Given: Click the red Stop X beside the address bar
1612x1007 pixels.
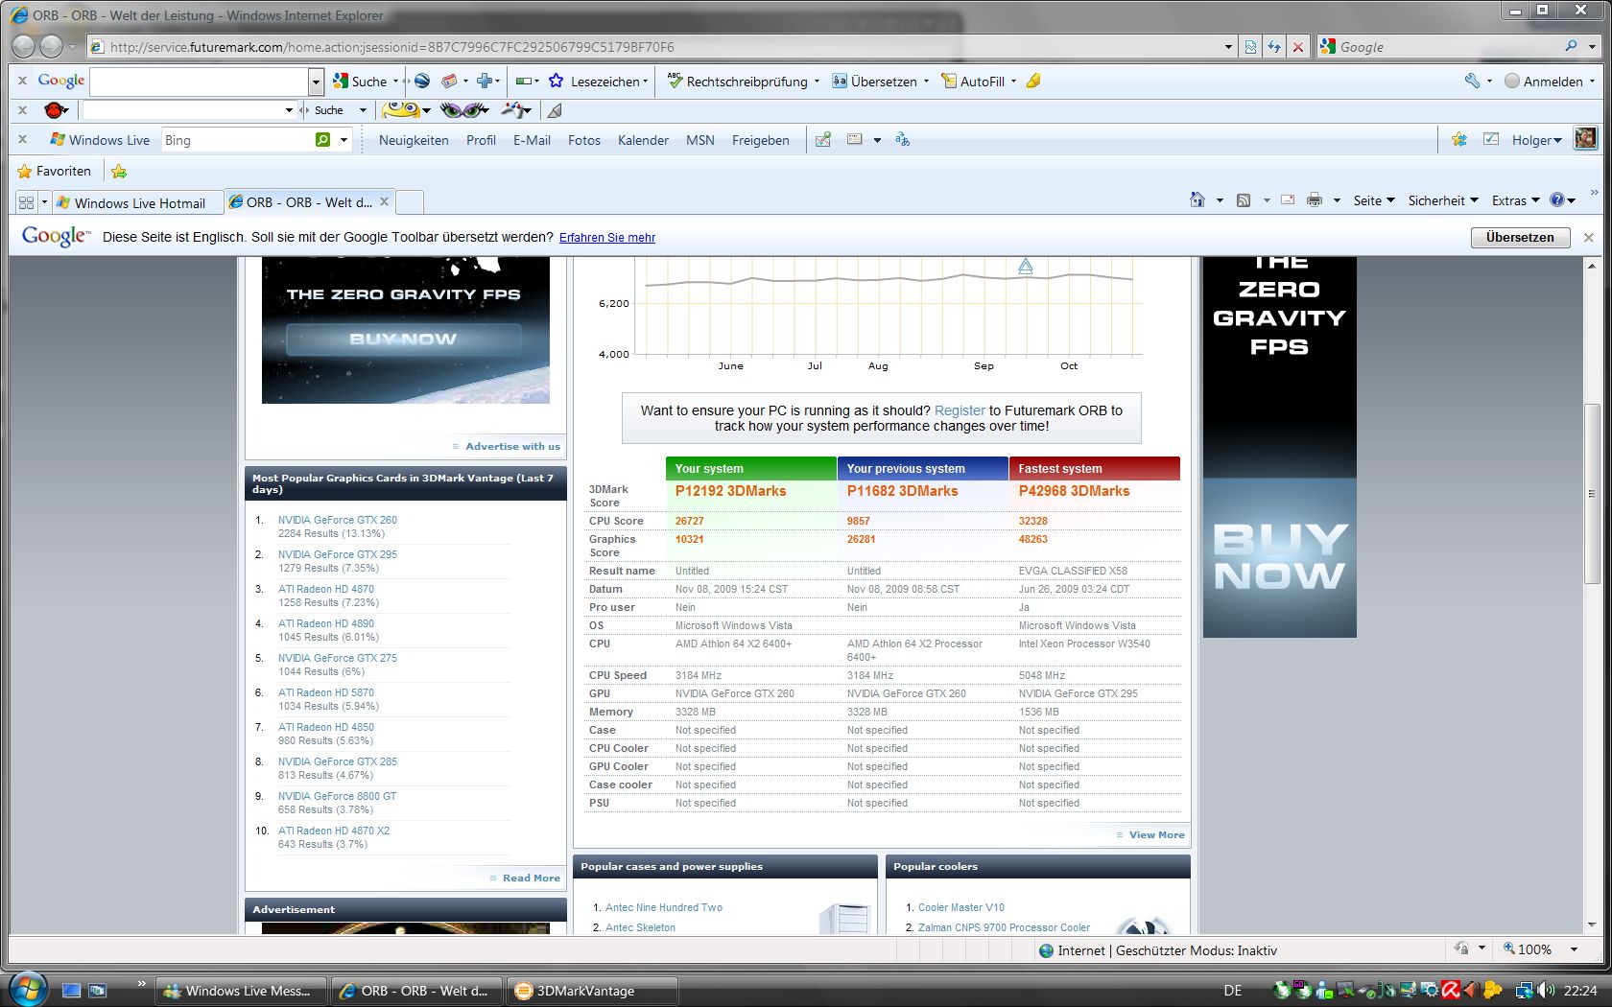Looking at the screenshot, I should click(1298, 47).
